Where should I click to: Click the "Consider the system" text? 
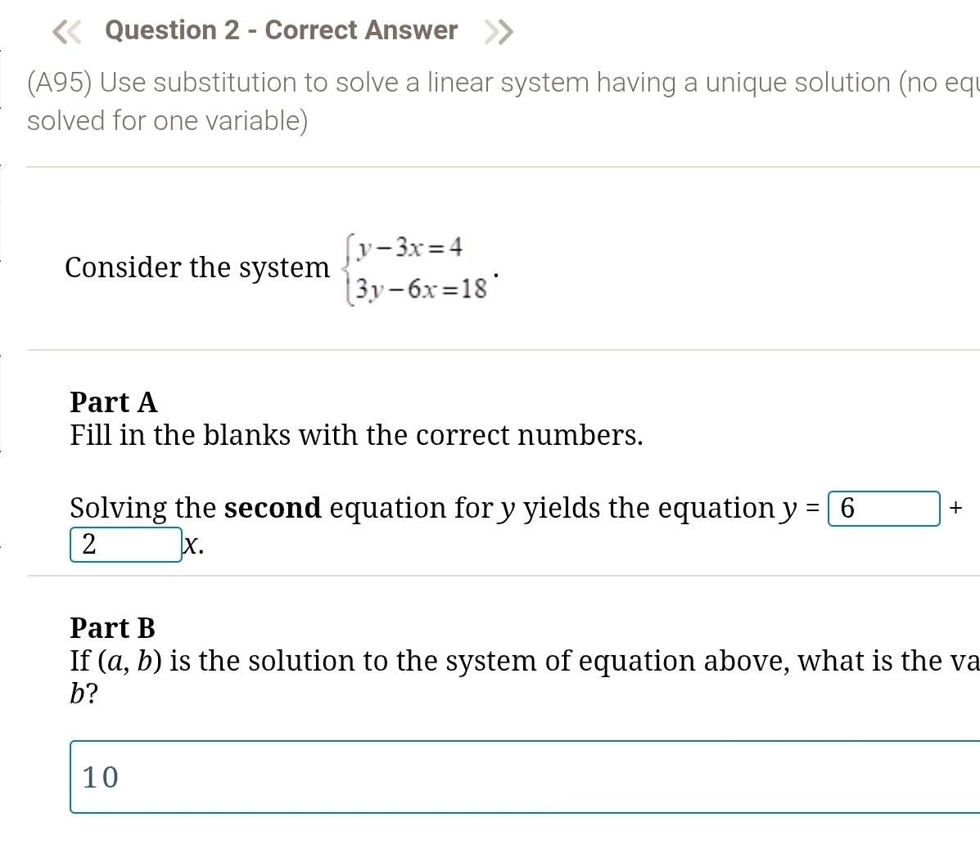tap(196, 267)
